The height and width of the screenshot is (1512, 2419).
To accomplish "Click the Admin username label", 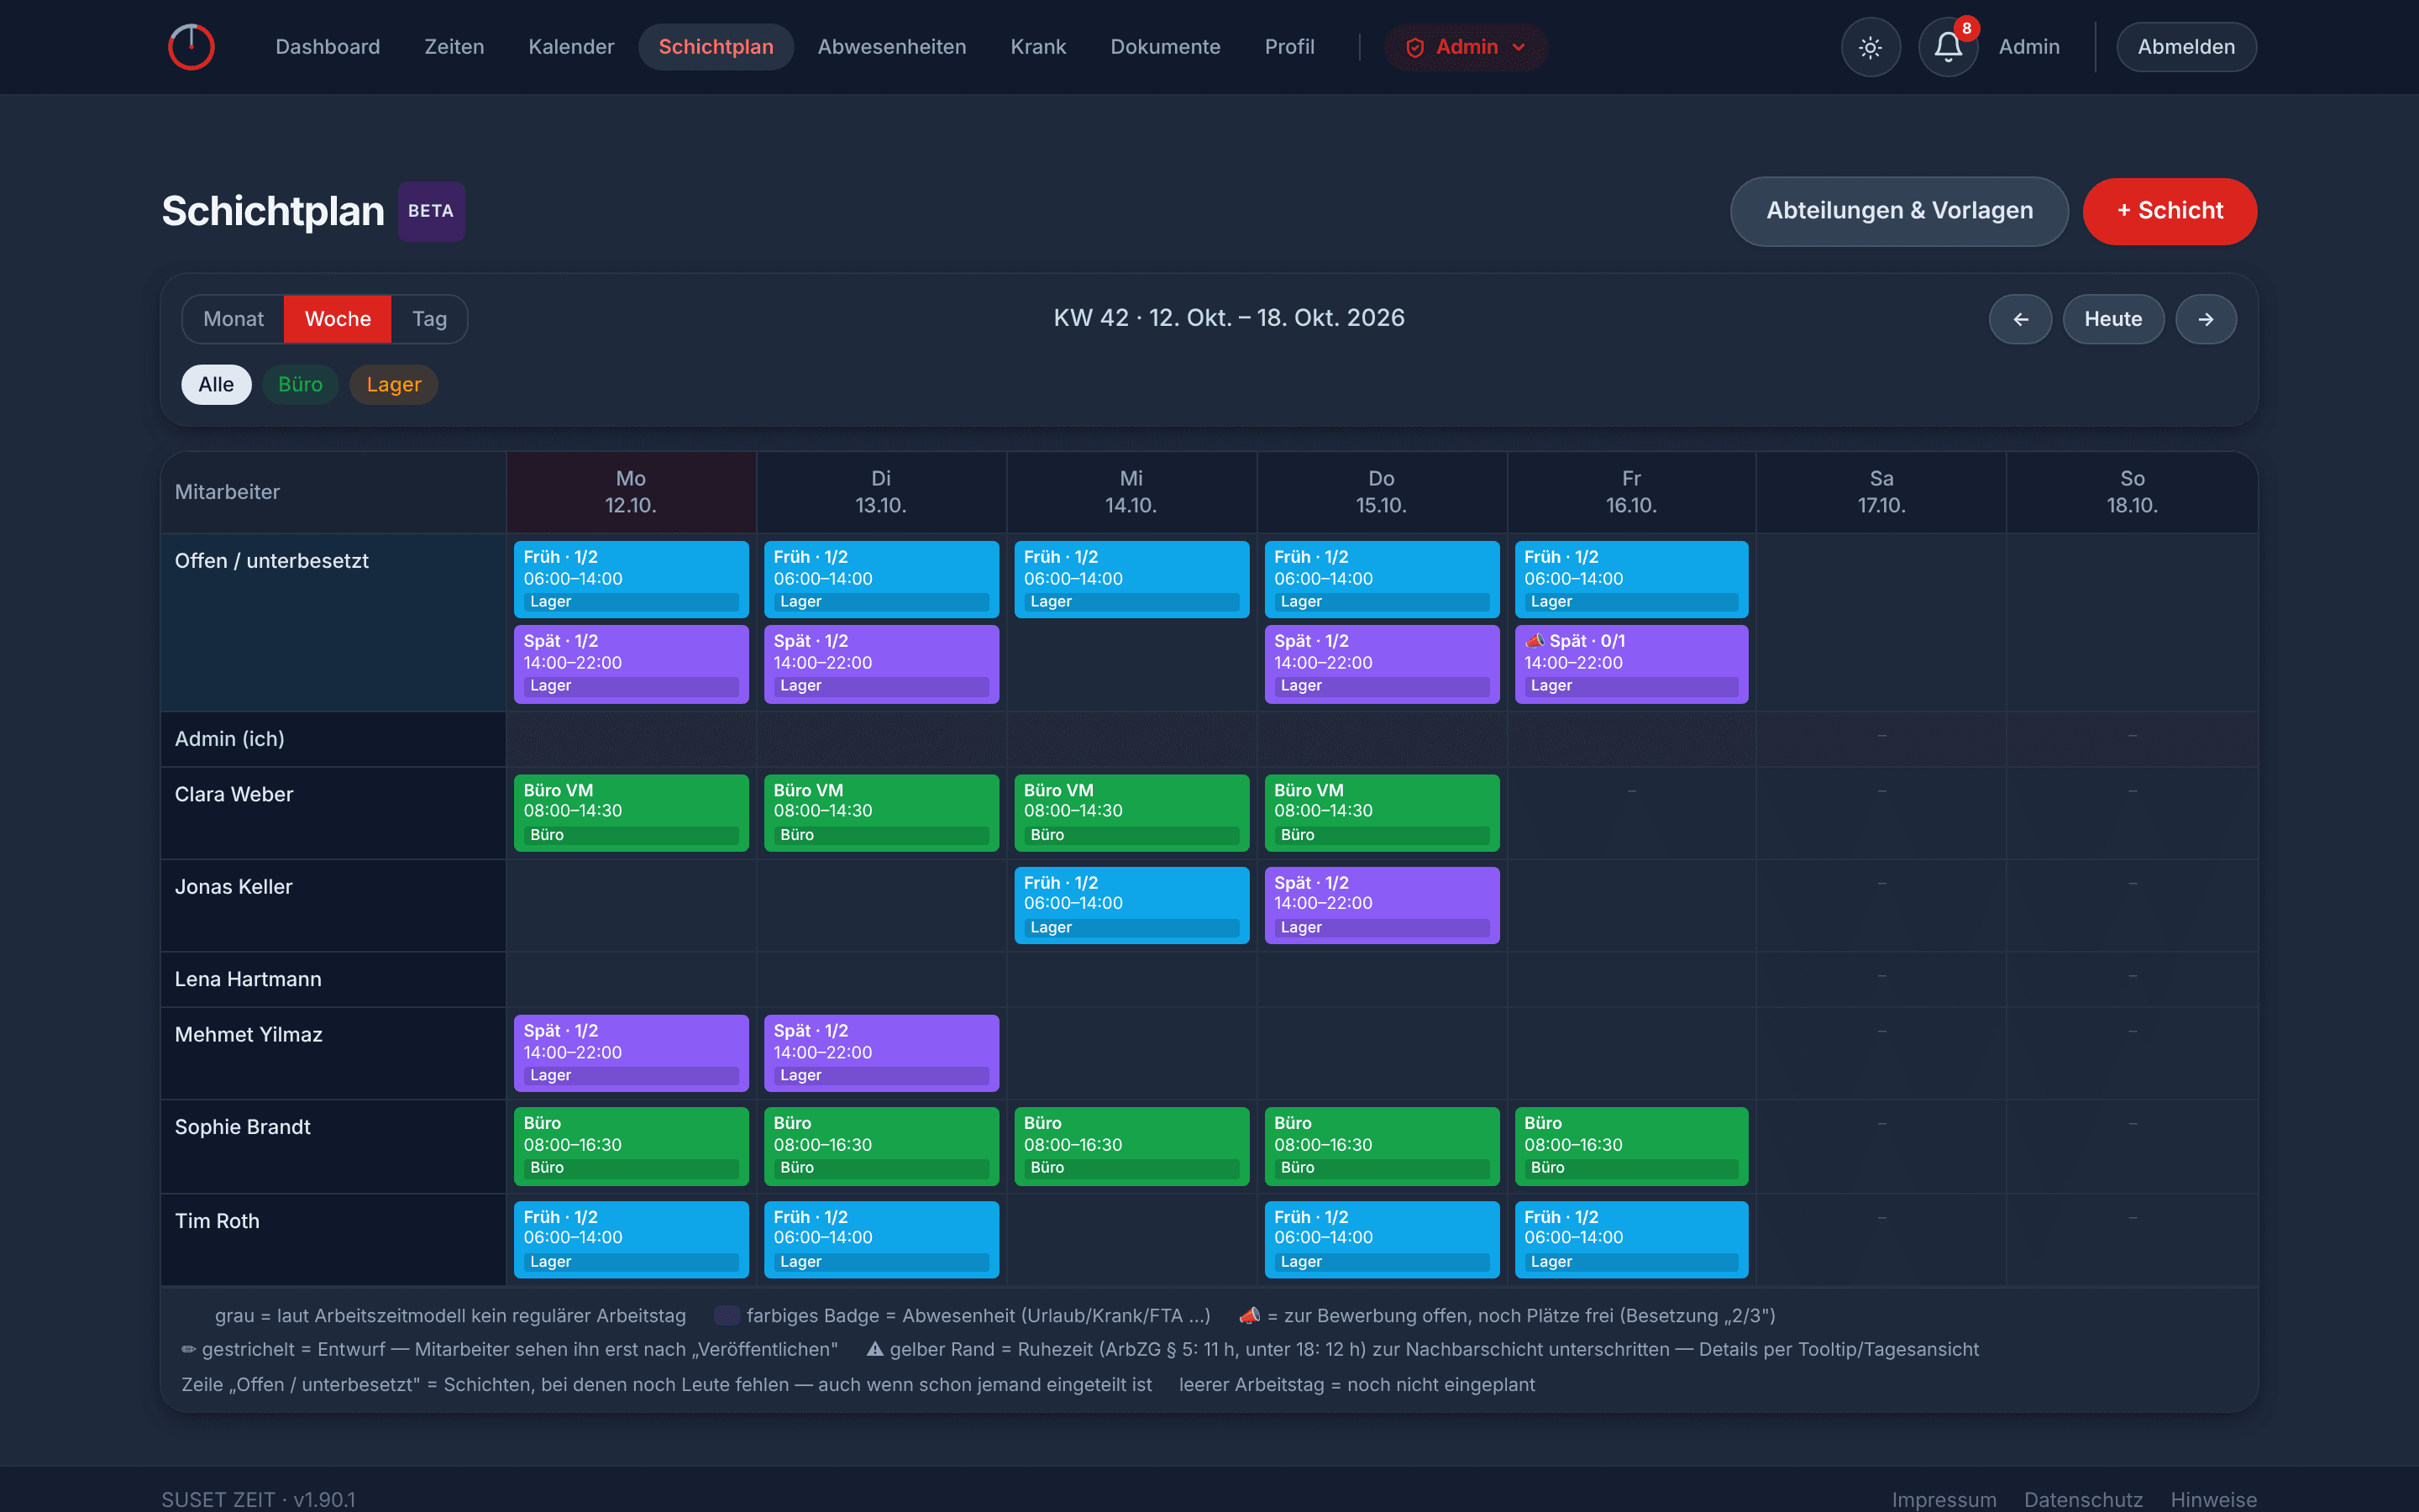I will pyautogui.click(x=2029, y=47).
